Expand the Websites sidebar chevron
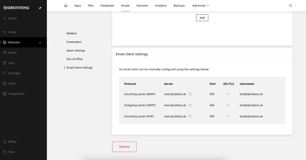Image resolution: width=306 pixels, height=160 pixels. point(40,42)
